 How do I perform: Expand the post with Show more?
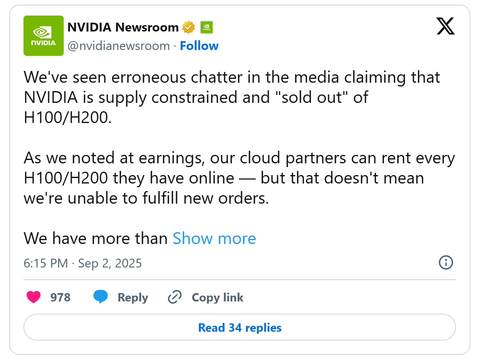coord(214,238)
